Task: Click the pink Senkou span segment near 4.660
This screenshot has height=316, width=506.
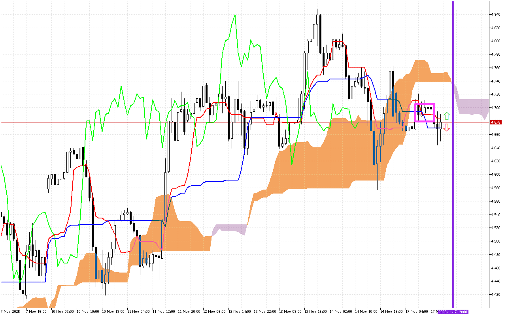Action: (x=395, y=128)
